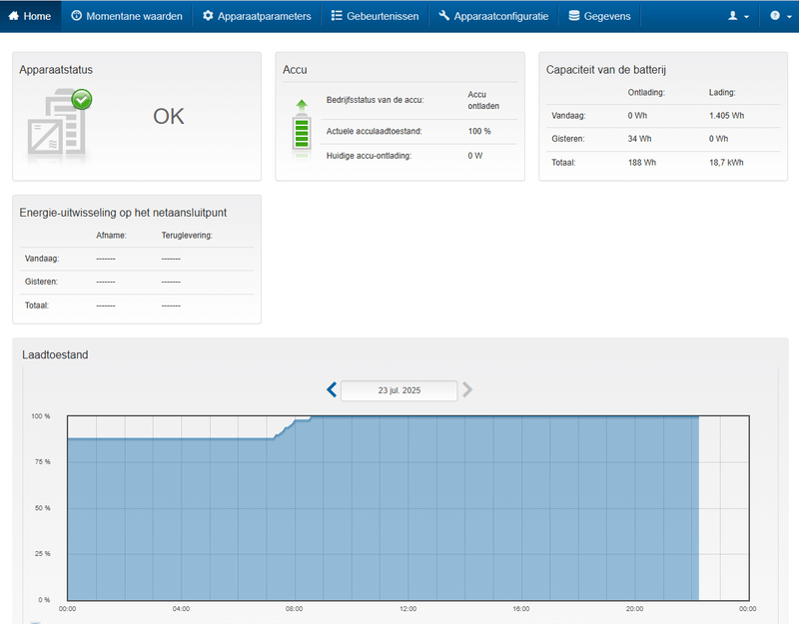Viewport: 799px width, 624px height.
Task: Click the Bedrijfsstatus van de accu label
Action: 376,101
